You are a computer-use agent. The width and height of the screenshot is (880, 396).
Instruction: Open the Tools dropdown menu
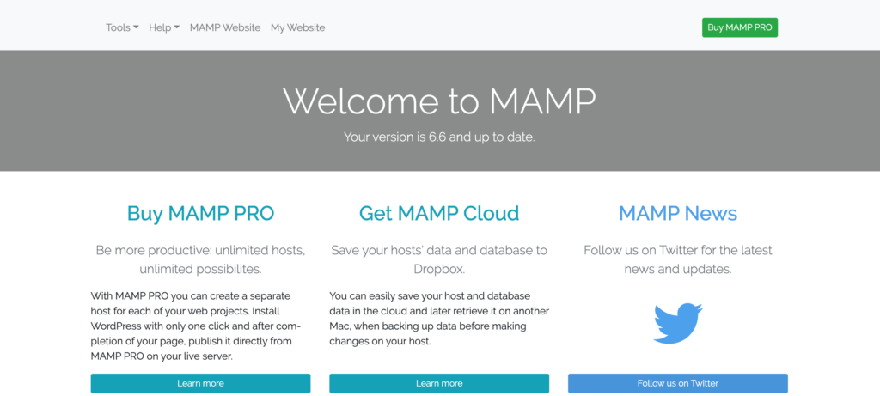click(x=121, y=27)
